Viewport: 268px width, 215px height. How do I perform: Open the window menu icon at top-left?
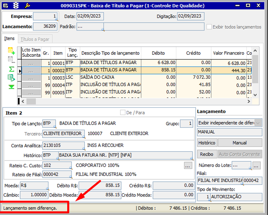6,5
